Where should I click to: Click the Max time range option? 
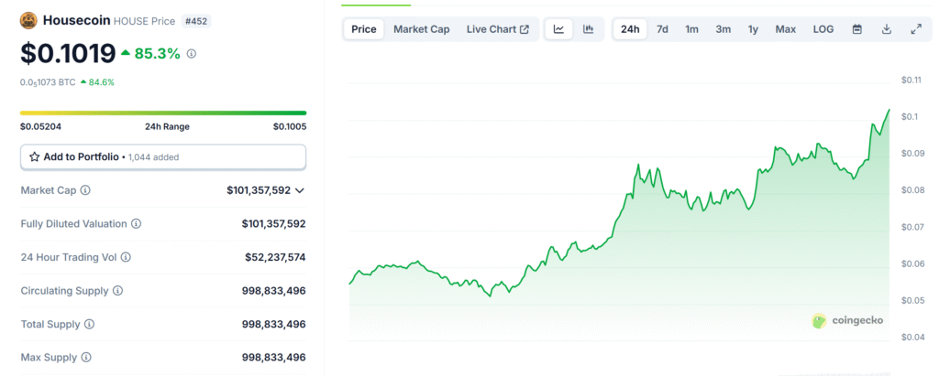pyautogui.click(x=785, y=29)
